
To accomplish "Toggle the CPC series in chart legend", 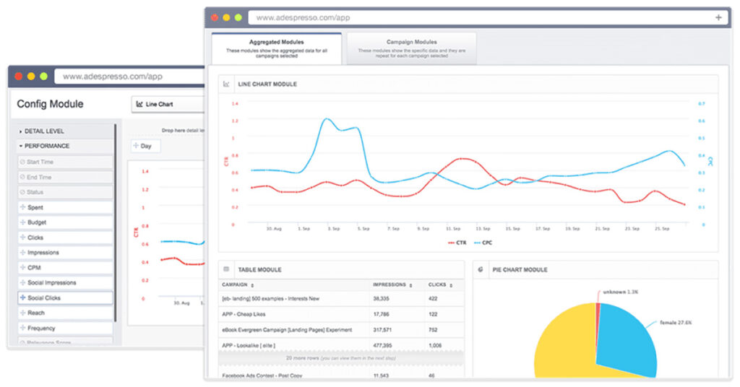I will (484, 243).
